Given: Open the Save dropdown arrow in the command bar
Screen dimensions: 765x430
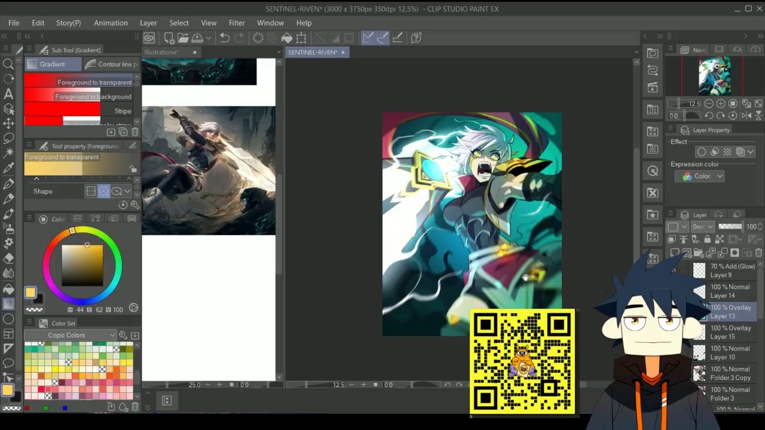Looking at the screenshot, I should pos(208,38).
